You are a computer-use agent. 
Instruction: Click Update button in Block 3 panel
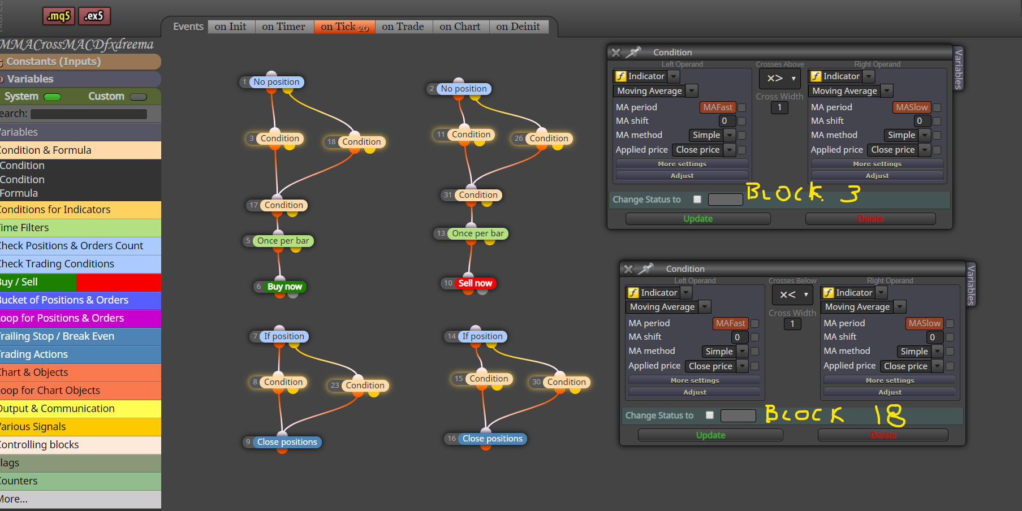click(x=698, y=219)
